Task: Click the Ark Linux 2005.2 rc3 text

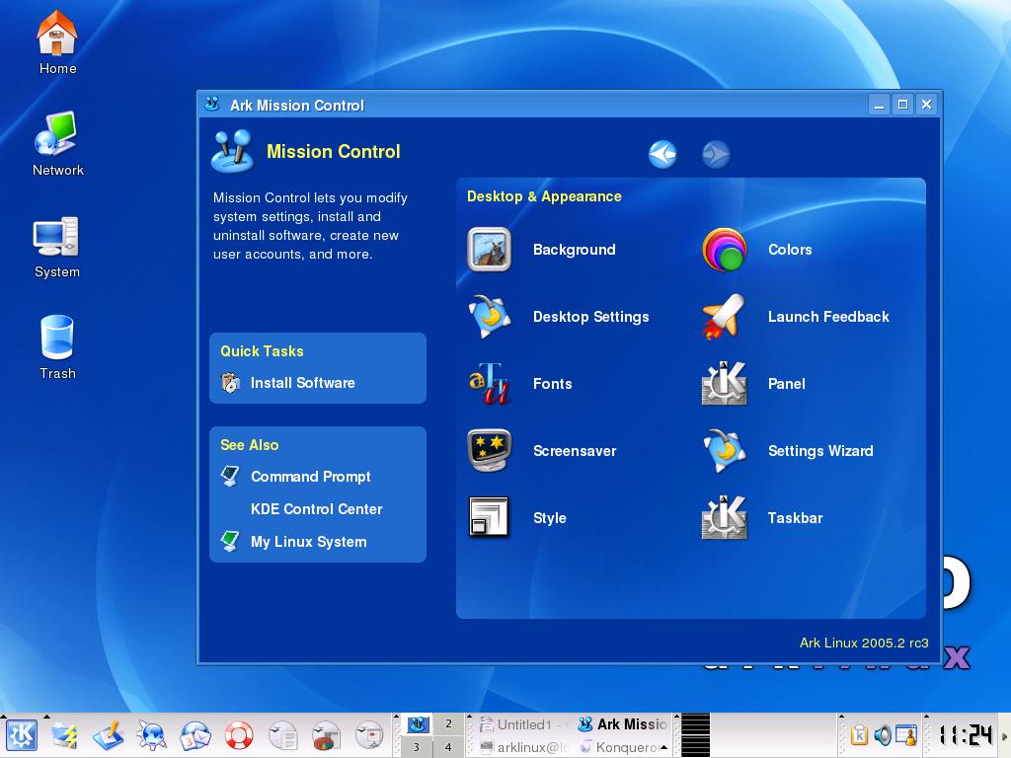Action: click(x=864, y=643)
